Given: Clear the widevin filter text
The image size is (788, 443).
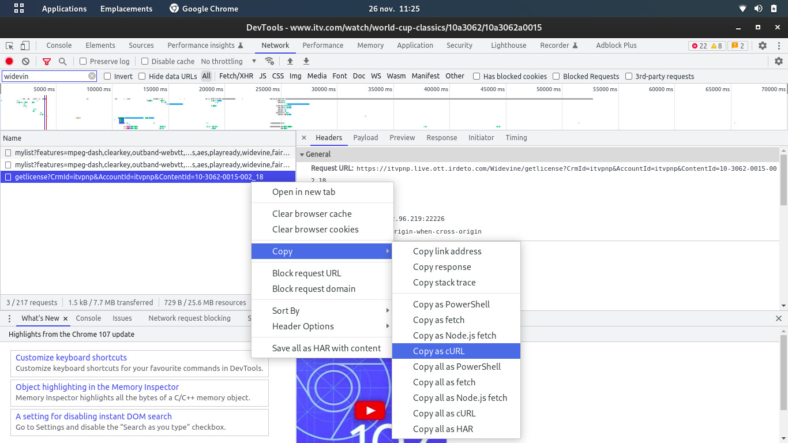Looking at the screenshot, I should coord(92,76).
